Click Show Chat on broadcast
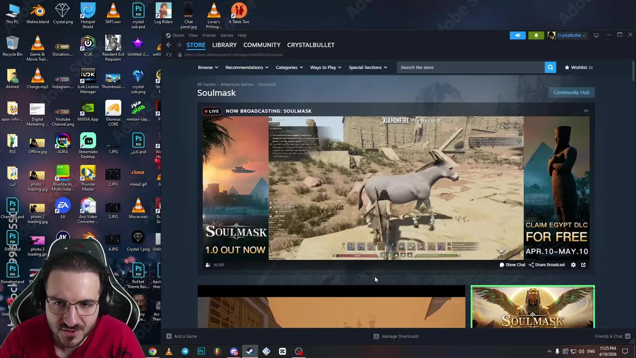The image size is (636, 358). click(512, 265)
